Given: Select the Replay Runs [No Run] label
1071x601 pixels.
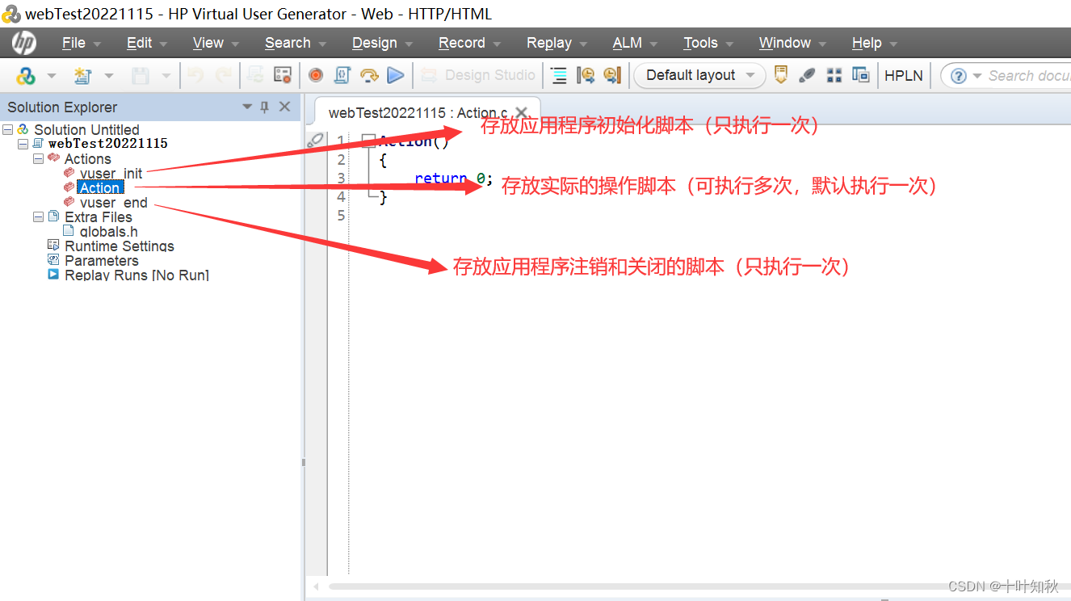Looking at the screenshot, I should pos(136,275).
